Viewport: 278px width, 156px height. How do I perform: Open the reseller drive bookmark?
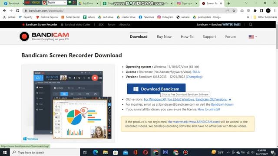(x=126, y=17)
